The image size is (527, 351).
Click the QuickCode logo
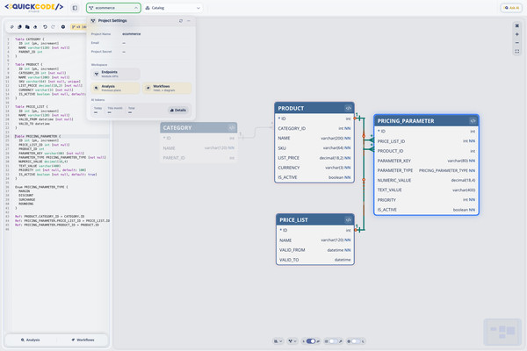pos(34,7)
